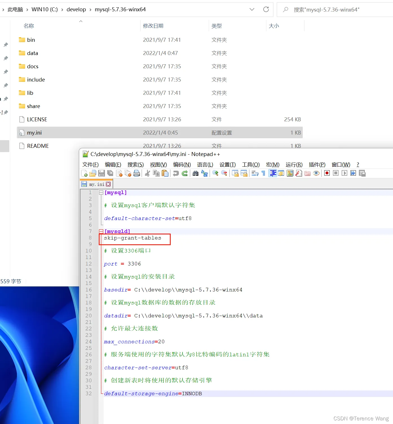Click the New file icon in Notepad++ toolbar
Screen dimensions: 393x424
[84, 173]
